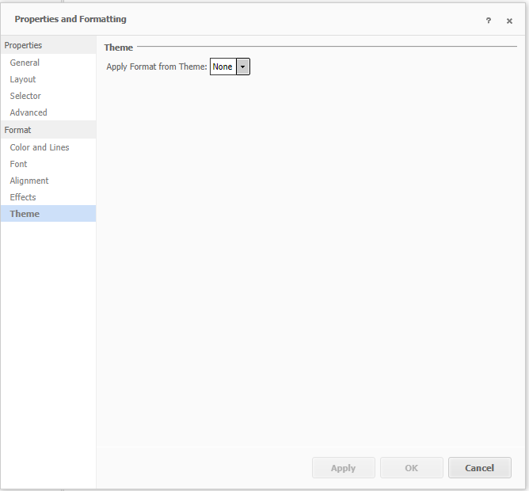Go to the Advanced properties page

coord(48,112)
